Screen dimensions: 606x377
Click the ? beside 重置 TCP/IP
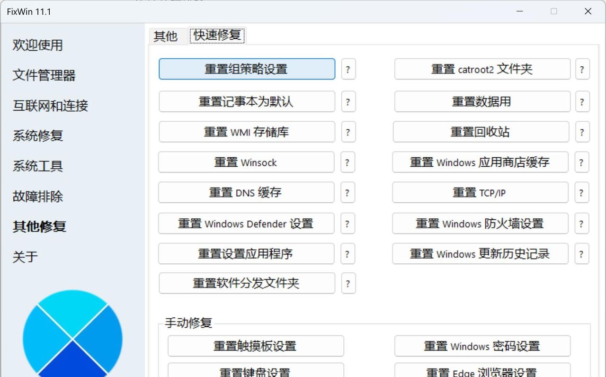click(x=582, y=193)
